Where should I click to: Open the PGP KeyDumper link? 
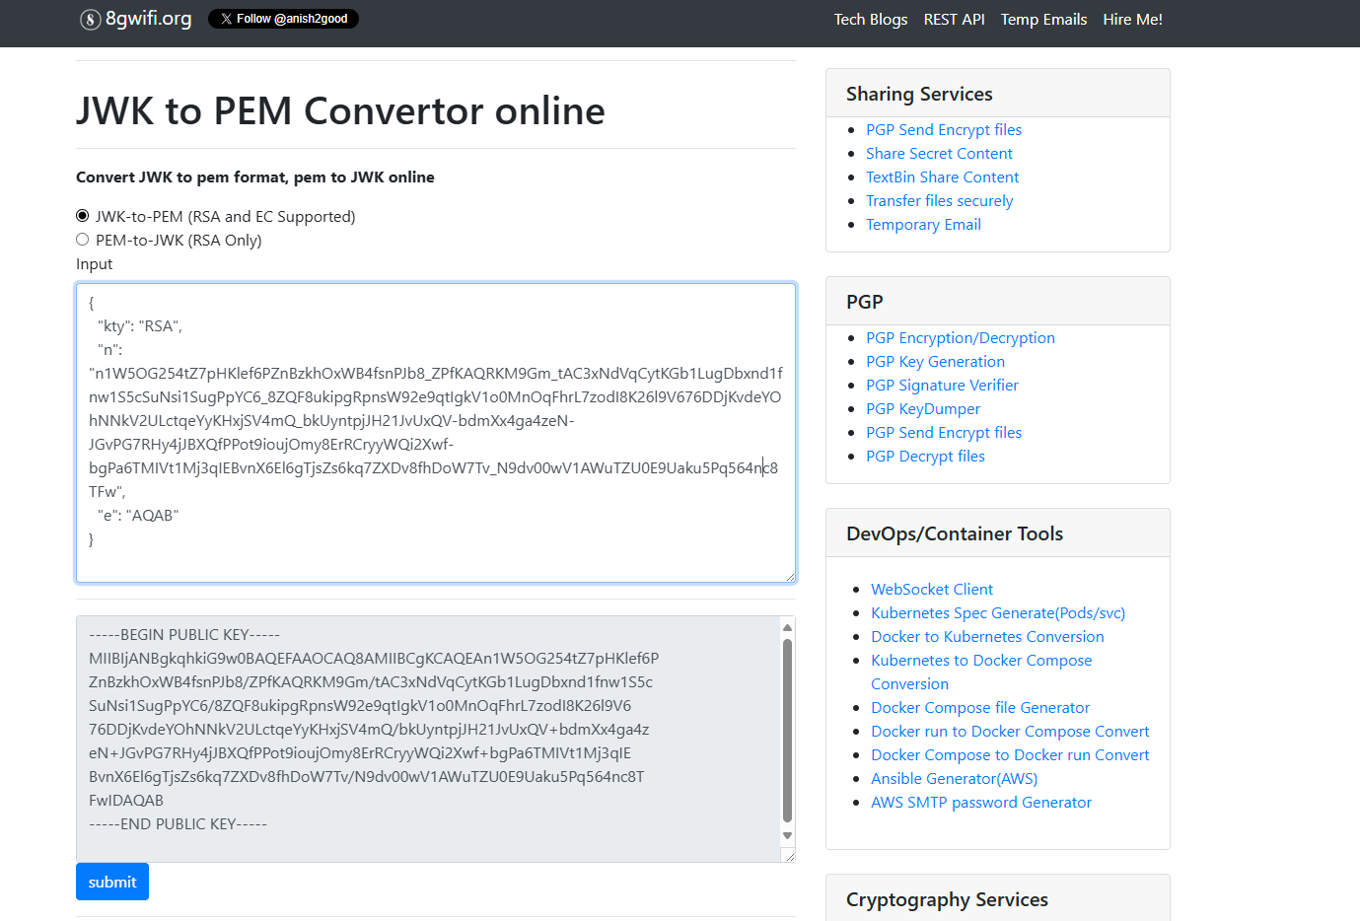(x=923, y=409)
